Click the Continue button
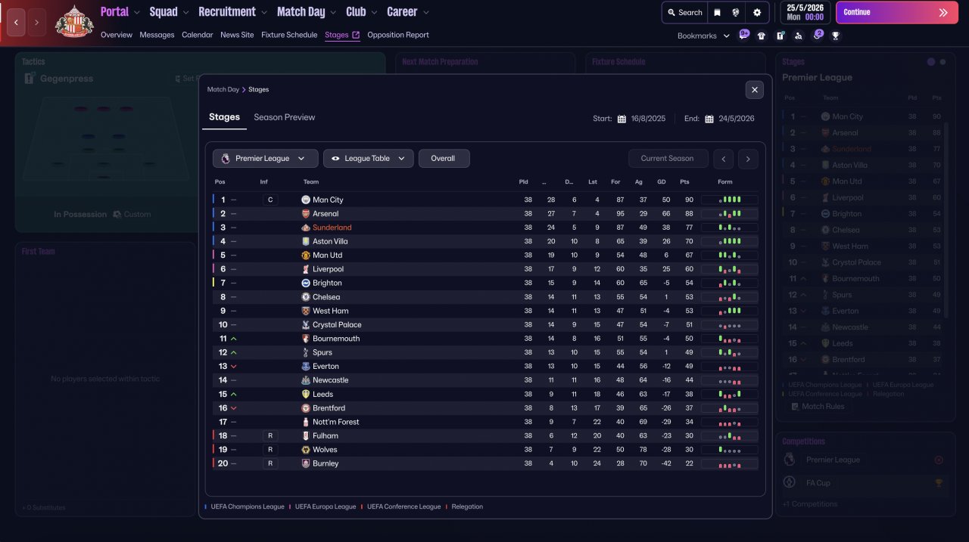Screen dimensions: 969x542 pyautogui.click(x=897, y=12)
